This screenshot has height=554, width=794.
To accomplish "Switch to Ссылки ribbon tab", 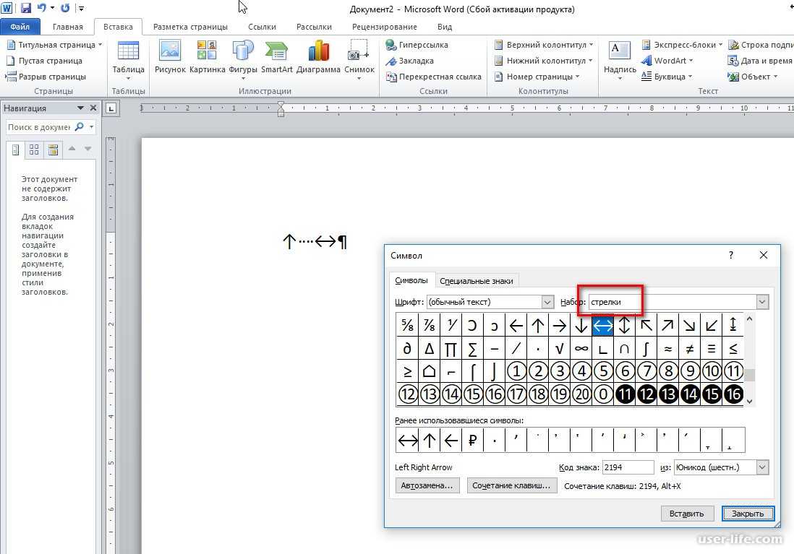I will [262, 27].
